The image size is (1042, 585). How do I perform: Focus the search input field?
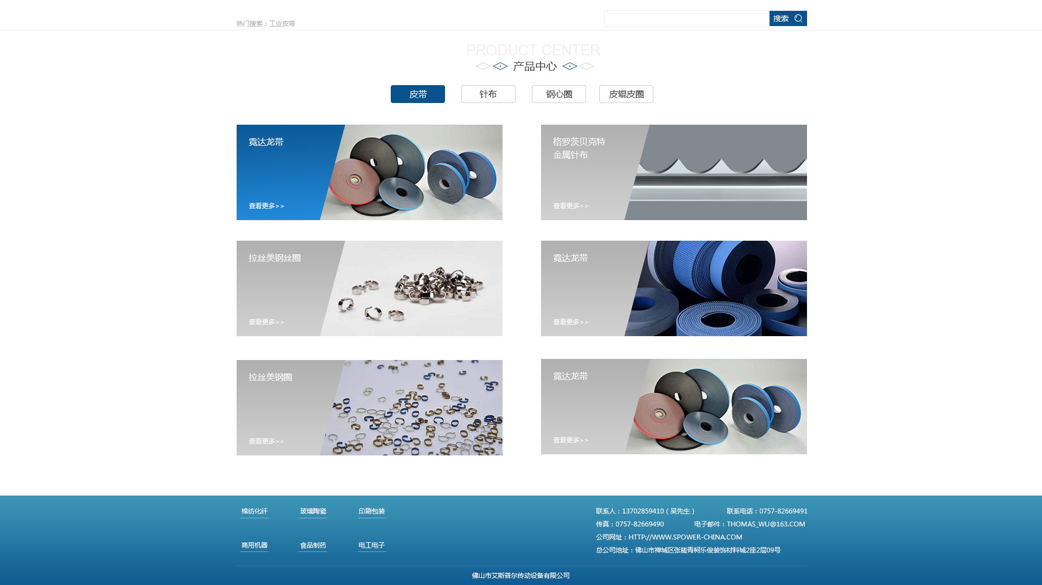686,18
